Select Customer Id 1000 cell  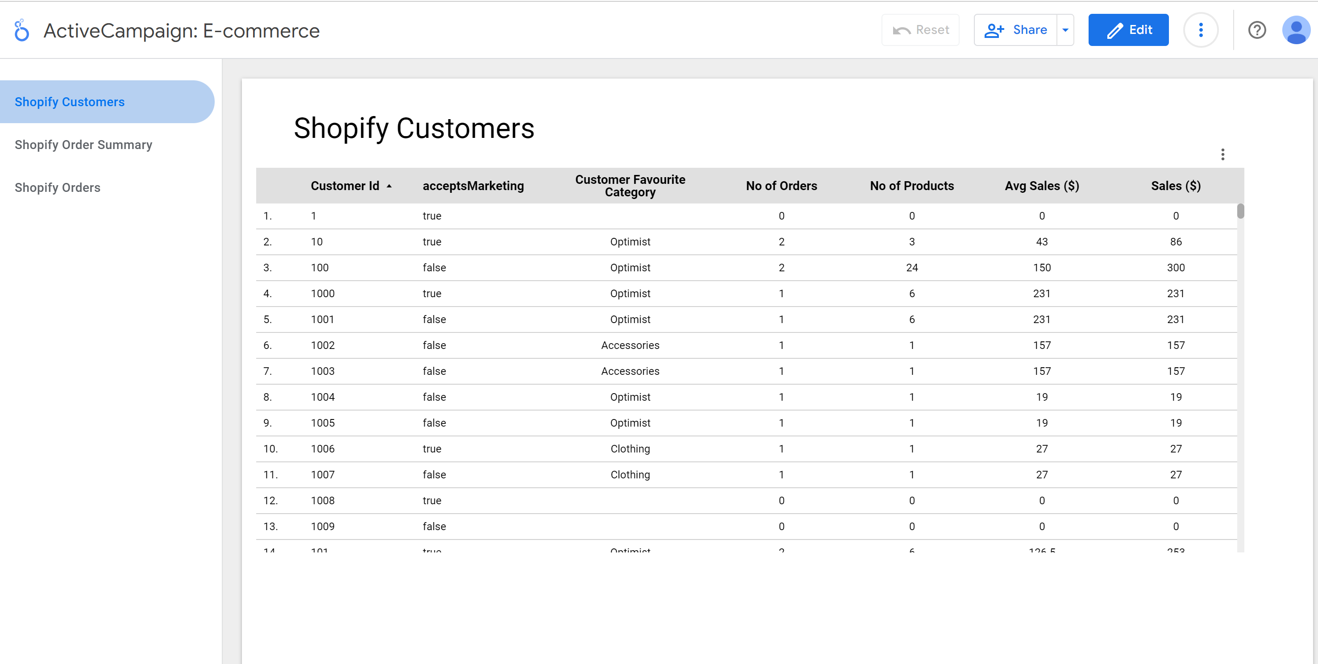[322, 294]
